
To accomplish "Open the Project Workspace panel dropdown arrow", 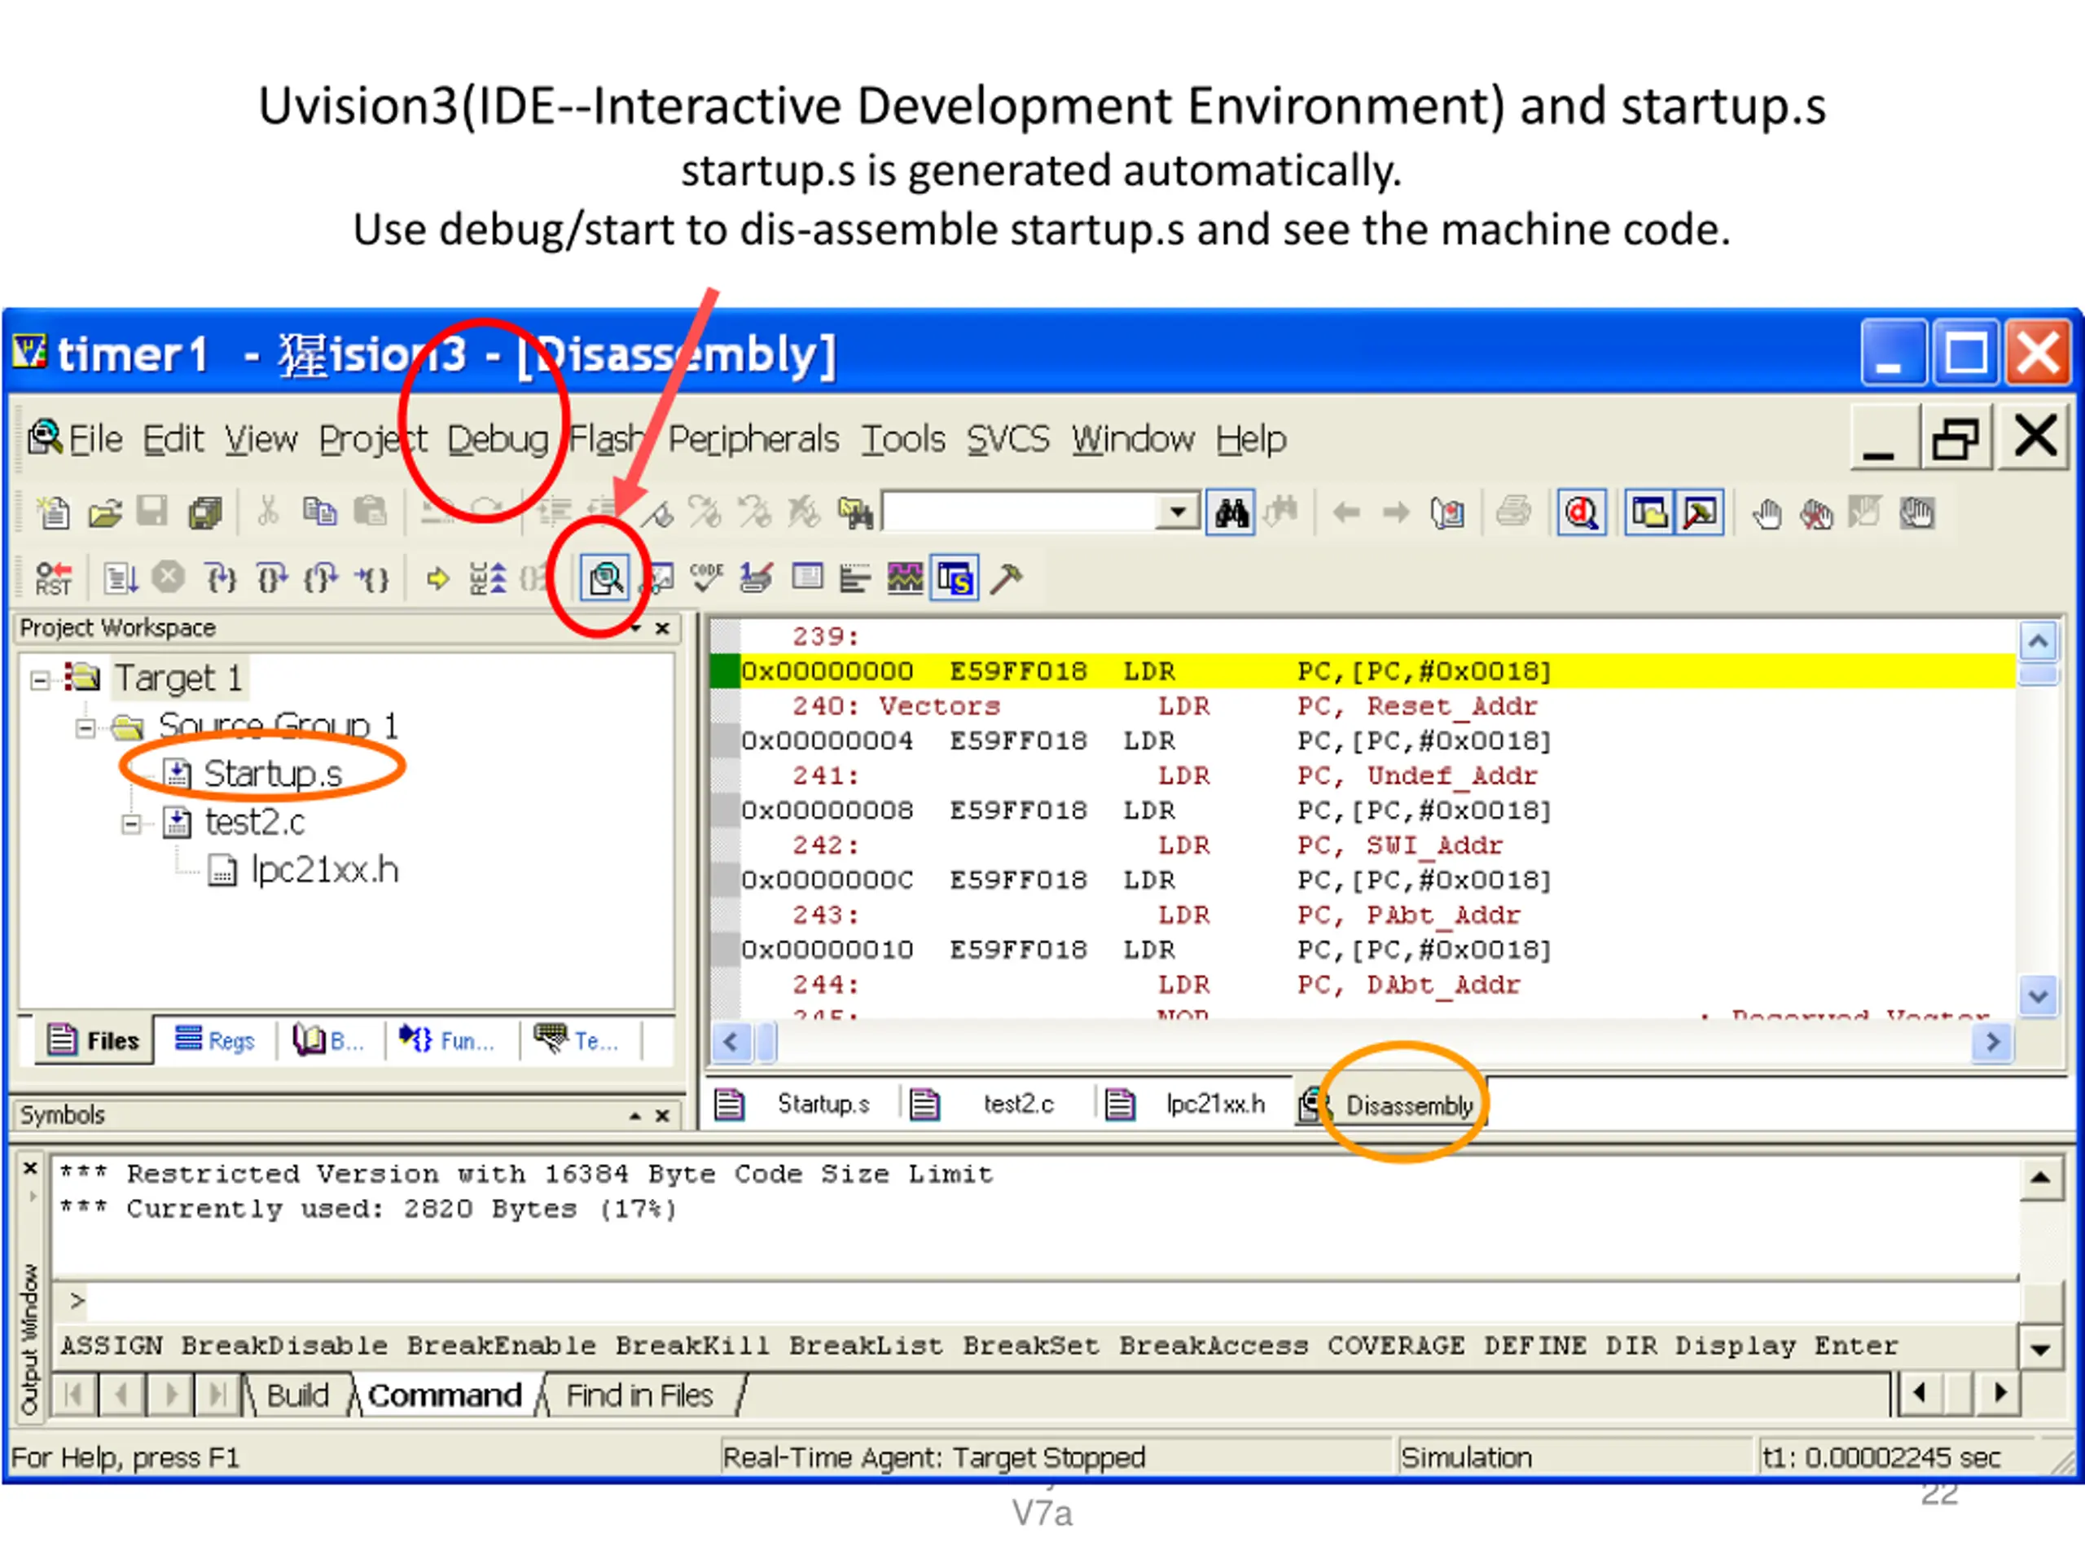I will 637,628.
